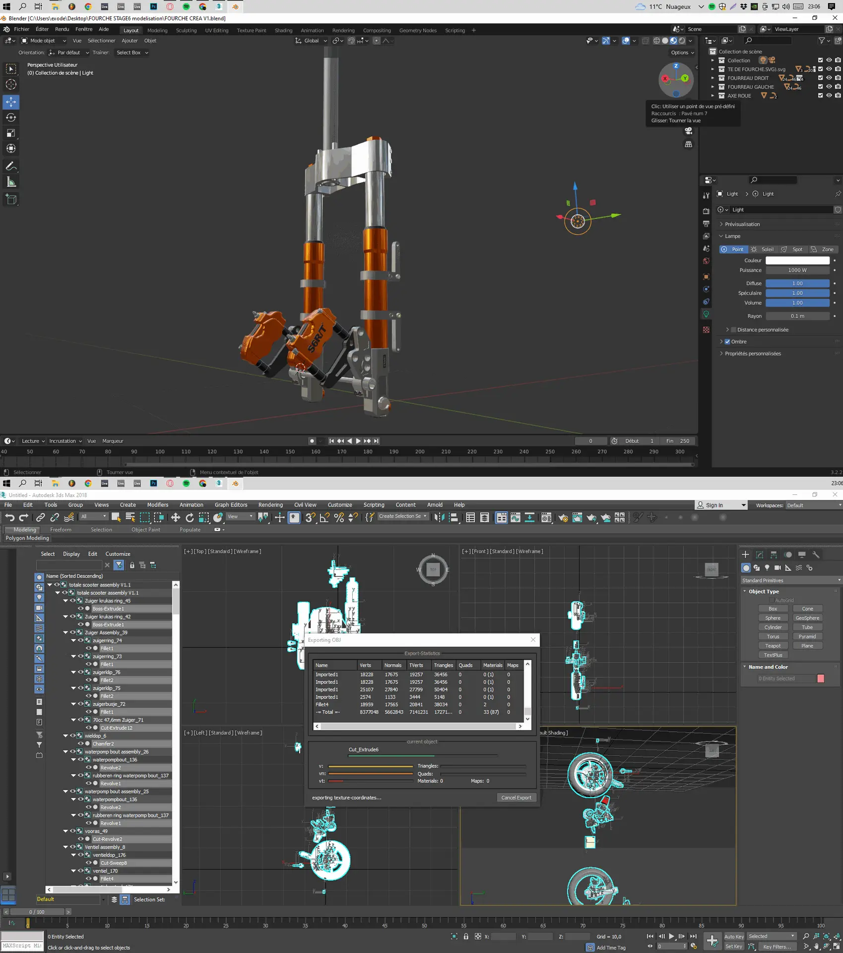Select the Blender Annotate tool
Viewport: 843px width, 953px height.
[x=11, y=166]
